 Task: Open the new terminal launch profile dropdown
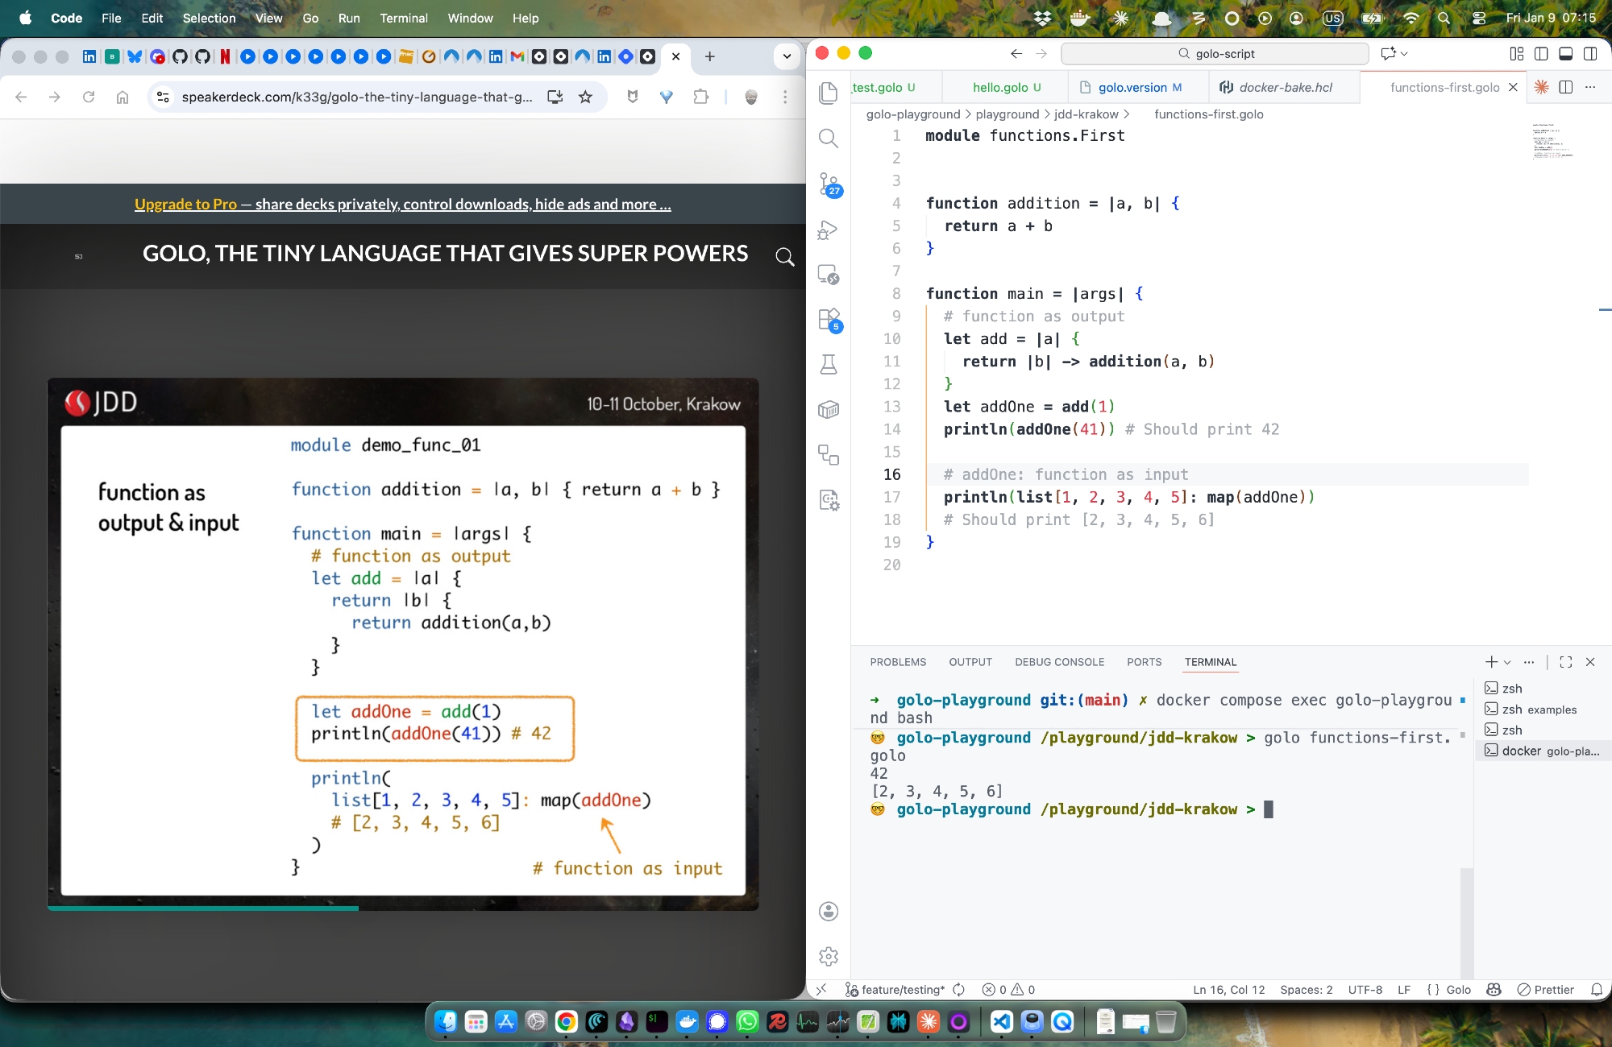(x=1507, y=662)
